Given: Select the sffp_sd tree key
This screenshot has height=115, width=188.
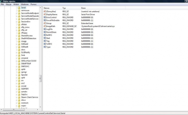Looking at the screenshot, I should click(x=24, y=30).
